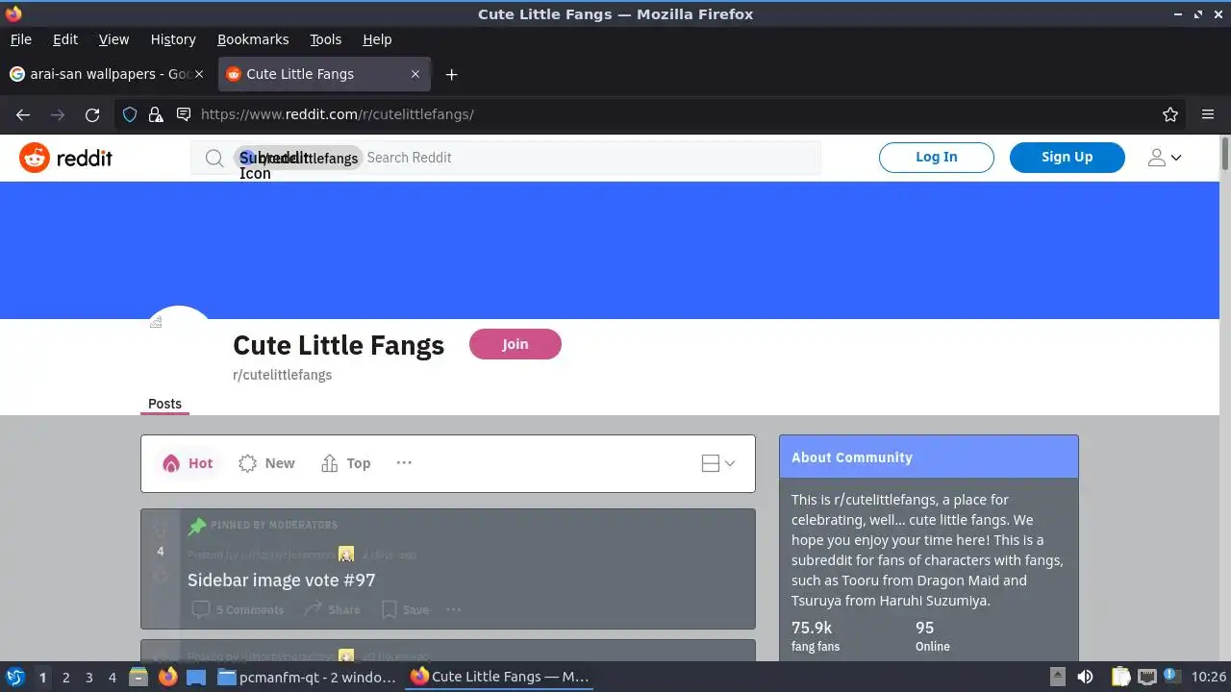This screenshot has width=1231, height=692.
Task: Click the 75.9k fang fans count
Action: click(816, 635)
